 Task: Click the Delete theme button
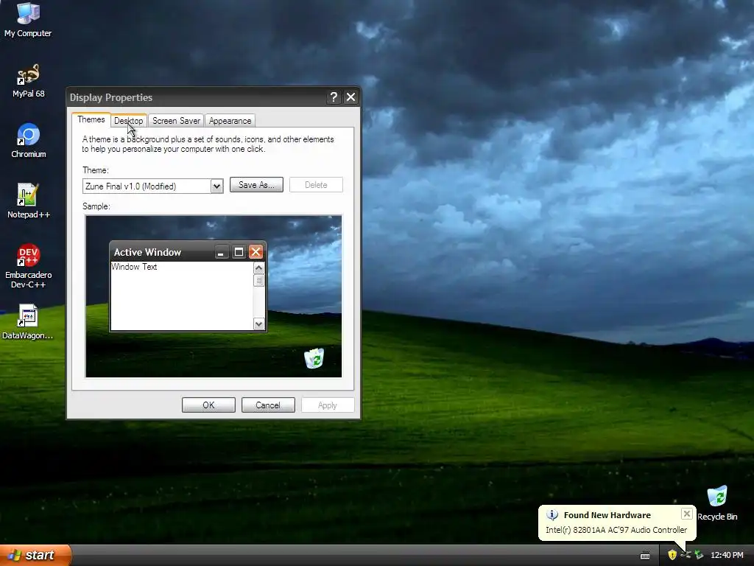click(x=316, y=185)
